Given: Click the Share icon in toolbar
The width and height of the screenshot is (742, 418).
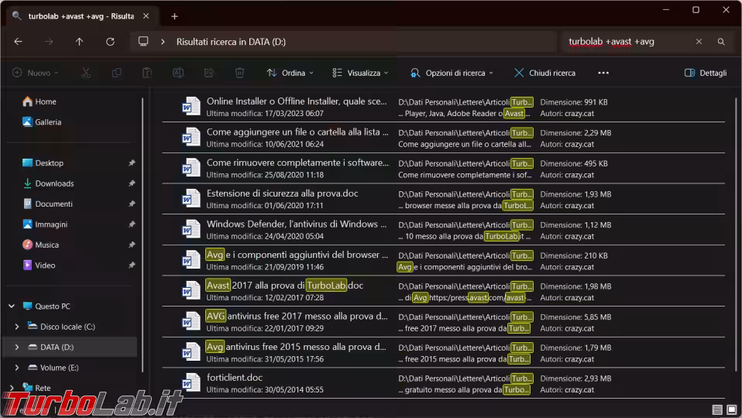Looking at the screenshot, I should 208,73.
